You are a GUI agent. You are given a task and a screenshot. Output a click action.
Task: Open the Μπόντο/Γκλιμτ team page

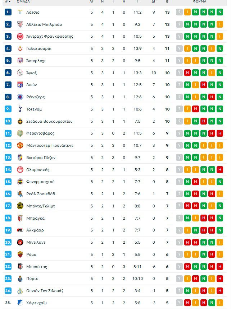coord(40,206)
